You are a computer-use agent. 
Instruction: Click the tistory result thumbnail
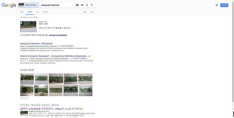click(x=24, y=113)
